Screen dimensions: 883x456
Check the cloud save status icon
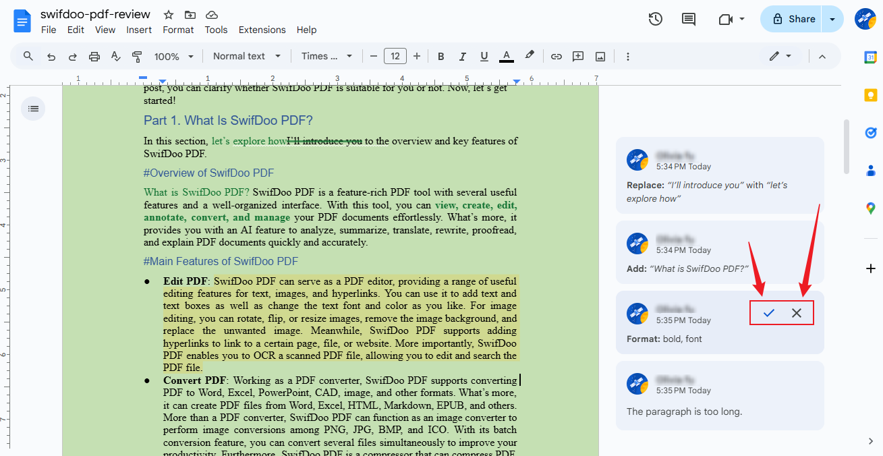coord(212,15)
